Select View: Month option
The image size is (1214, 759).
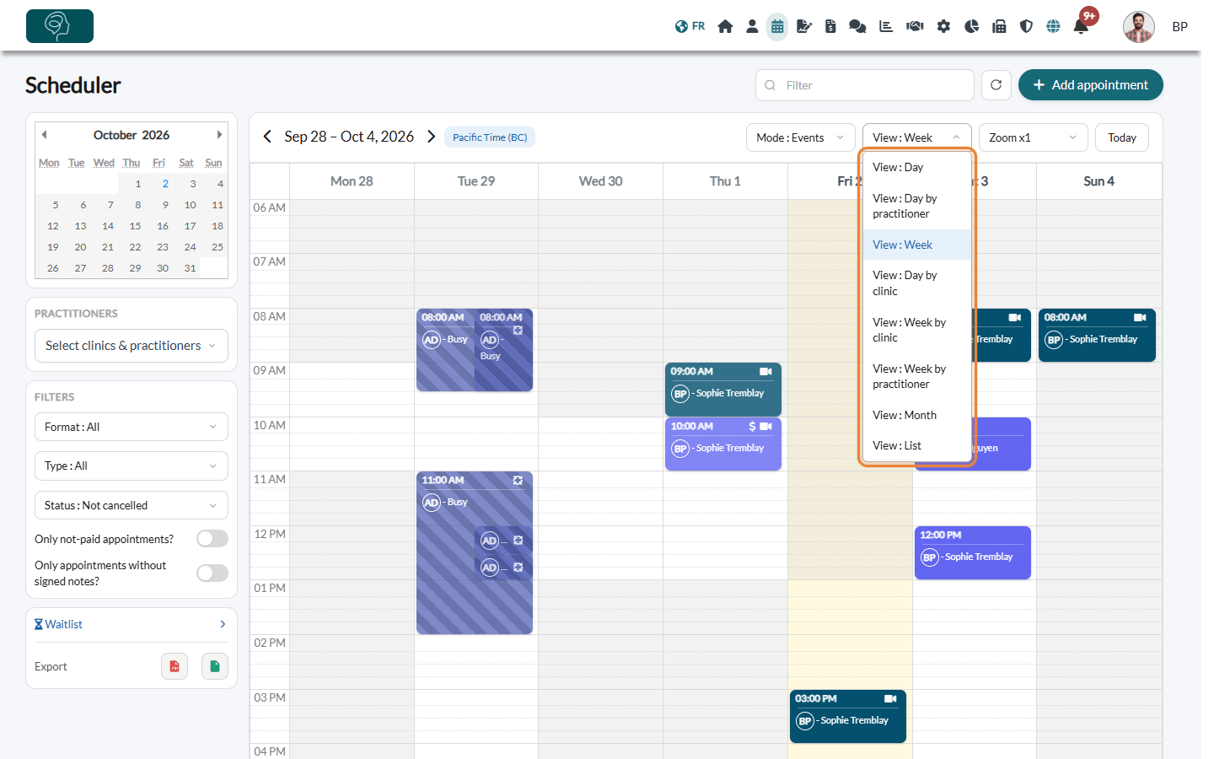pyautogui.click(x=916, y=415)
